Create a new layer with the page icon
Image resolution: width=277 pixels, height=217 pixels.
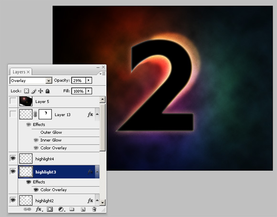83,209
